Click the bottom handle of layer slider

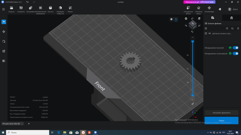[193, 96]
